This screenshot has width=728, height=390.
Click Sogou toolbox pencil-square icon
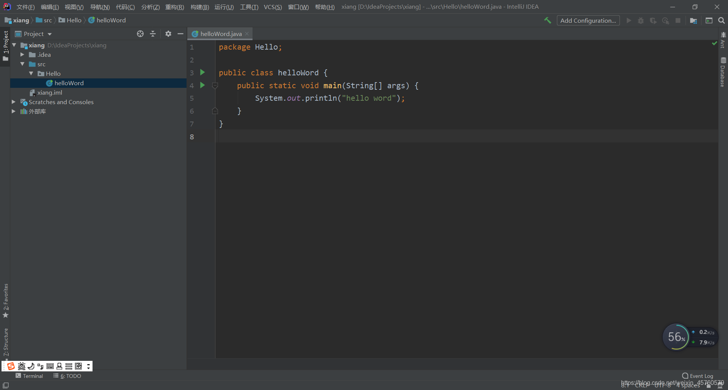pyautogui.click(x=78, y=366)
